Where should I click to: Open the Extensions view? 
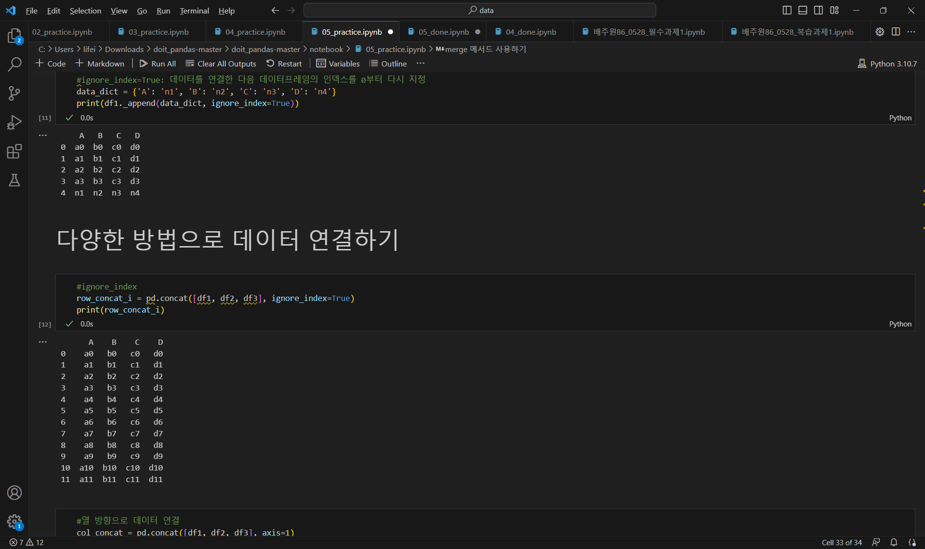(x=14, y=151)
